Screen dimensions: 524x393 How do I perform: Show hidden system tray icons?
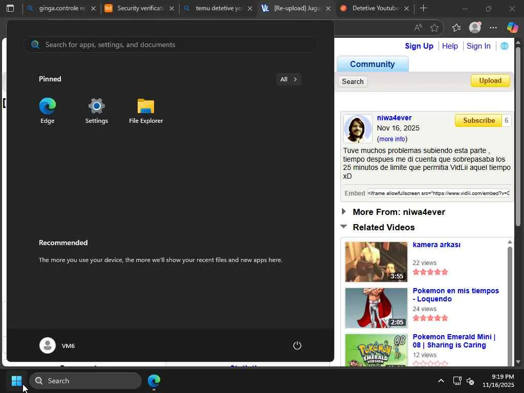[441, 381]
